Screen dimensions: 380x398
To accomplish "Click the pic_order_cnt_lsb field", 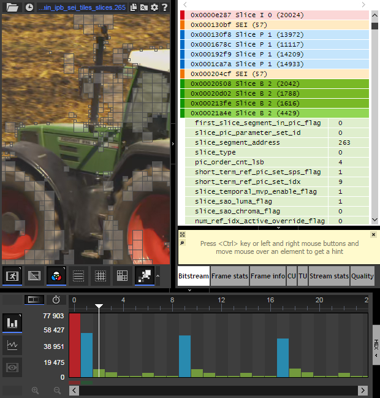I will pyautogui.click(x=277, y=162).
